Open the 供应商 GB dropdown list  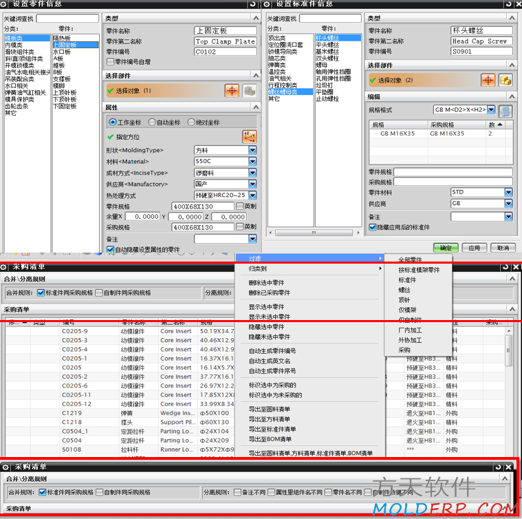[x=509, y=204]
